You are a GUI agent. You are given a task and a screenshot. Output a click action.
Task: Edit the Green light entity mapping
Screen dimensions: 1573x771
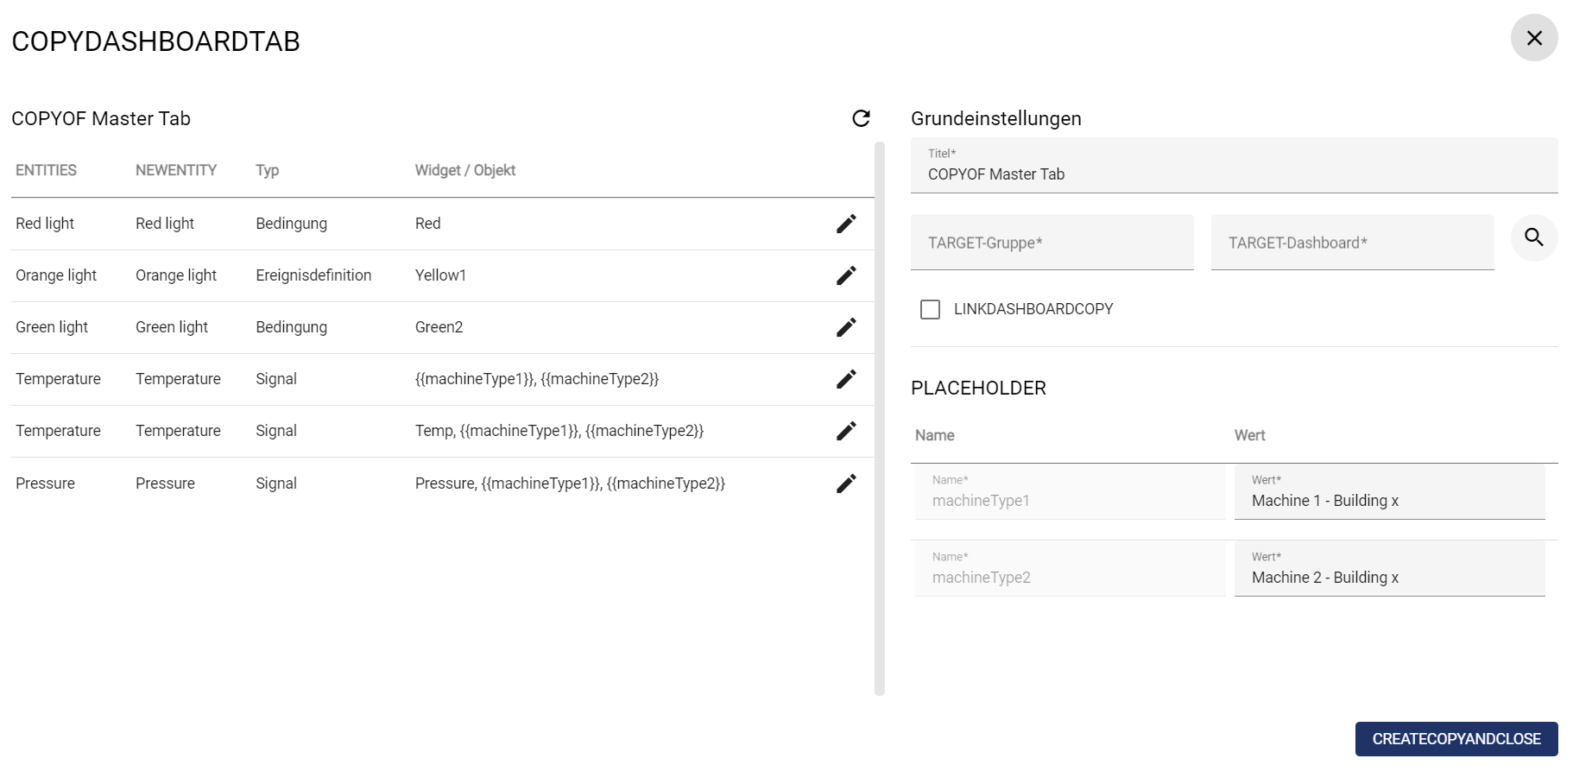click(x=846, y=327)
